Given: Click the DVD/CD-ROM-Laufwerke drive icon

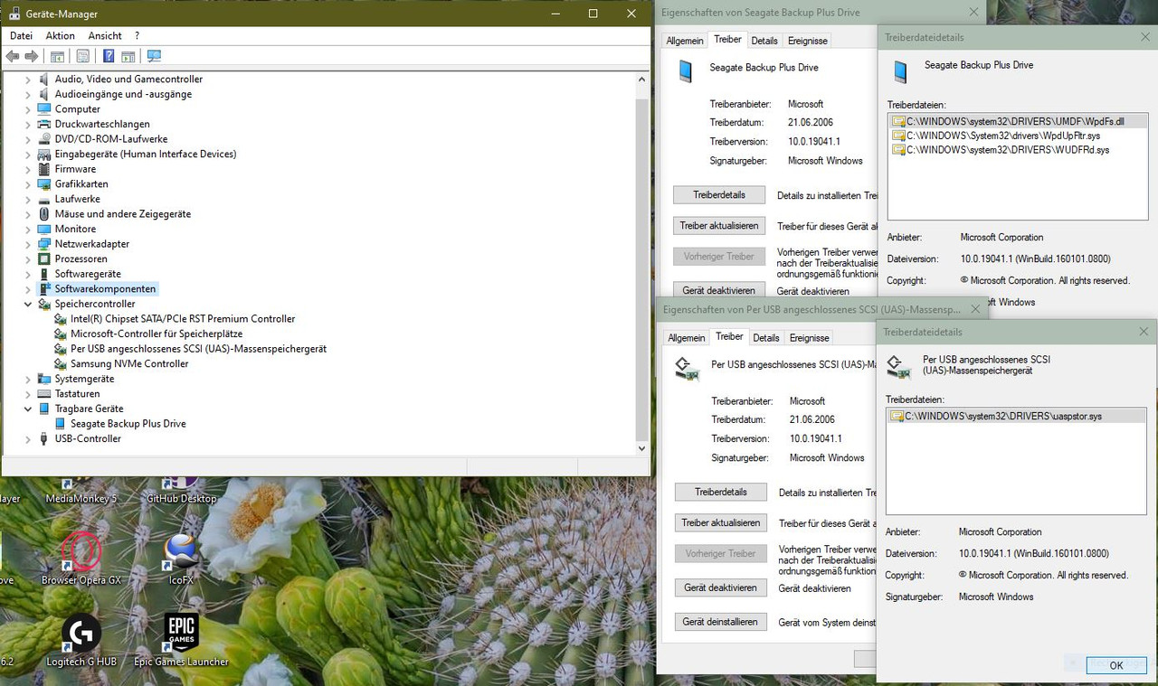Looking at the screenshot, I should [x=43, y=139].
